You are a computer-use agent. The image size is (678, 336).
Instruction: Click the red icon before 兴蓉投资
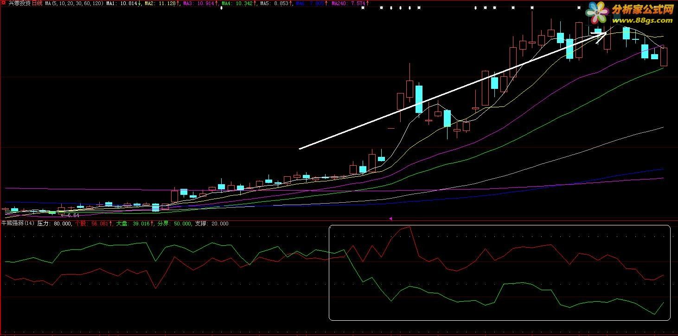coord(4,3)
